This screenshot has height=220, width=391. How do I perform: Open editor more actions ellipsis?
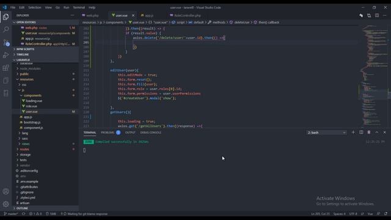click(385, 15)
